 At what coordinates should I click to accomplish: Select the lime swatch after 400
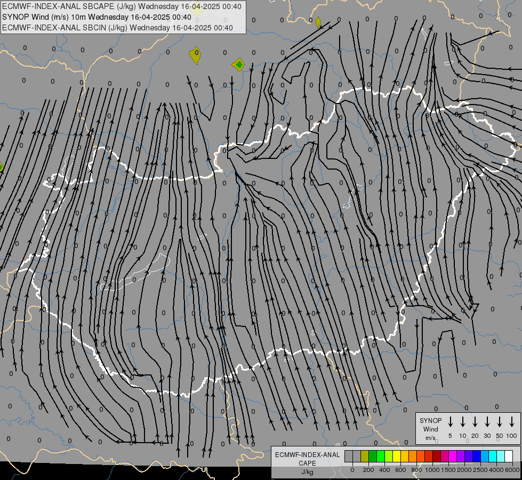point(389,456)
